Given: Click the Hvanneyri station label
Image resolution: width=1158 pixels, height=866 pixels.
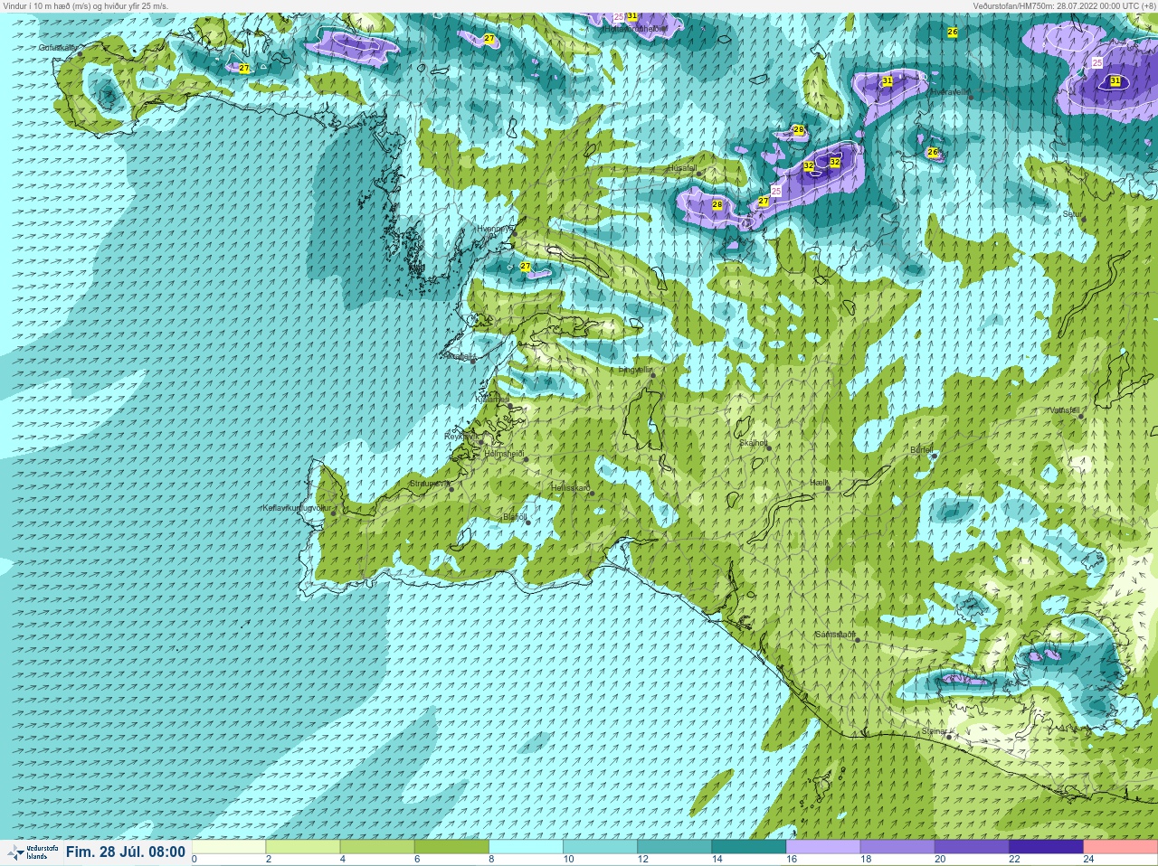Looking at the screenshot, I should click(x=495, y=230).
